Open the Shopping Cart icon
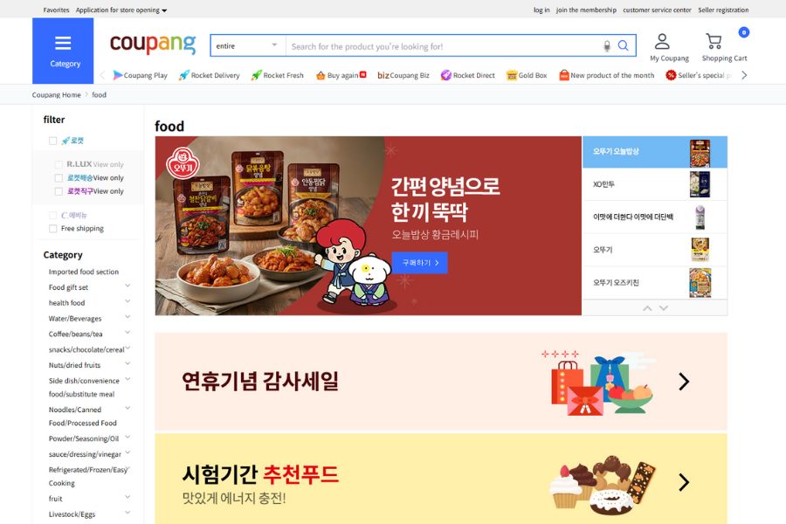This screenshot has width=786, height=524. tap(714, 41)
